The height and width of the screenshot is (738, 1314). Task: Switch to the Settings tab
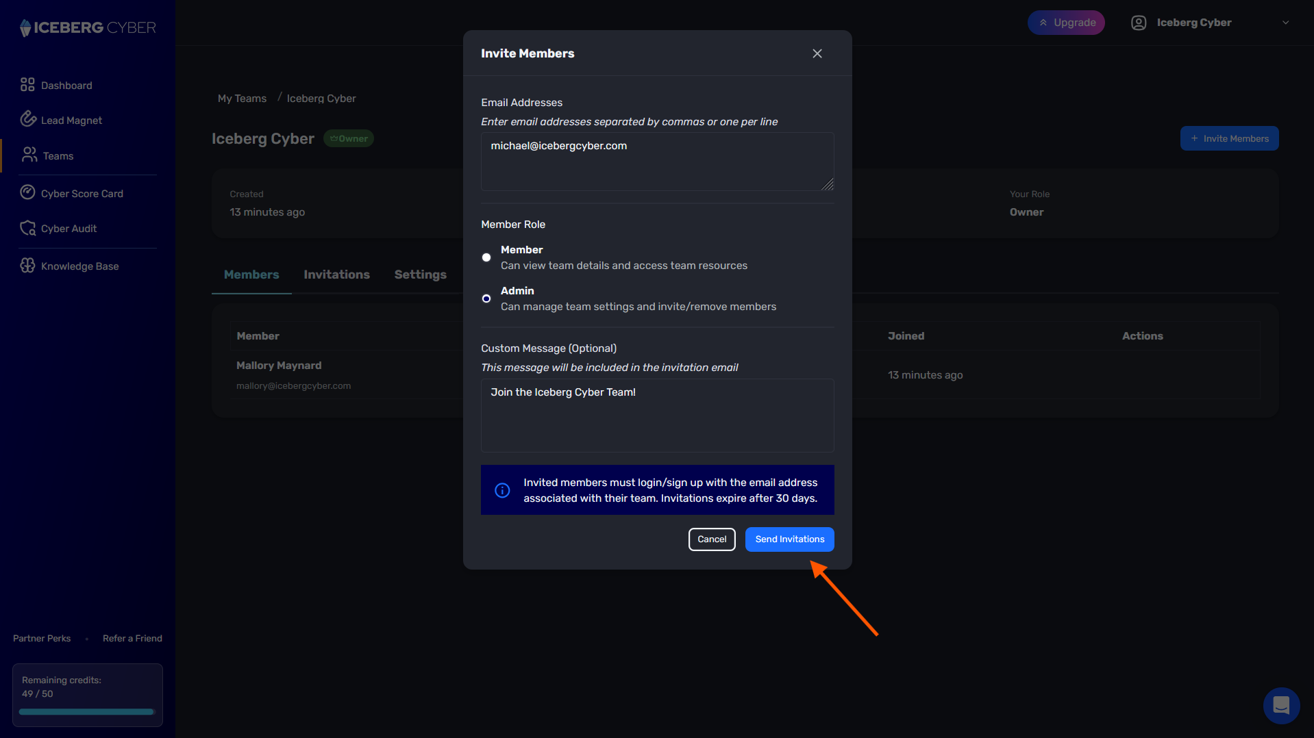point(420,275)
